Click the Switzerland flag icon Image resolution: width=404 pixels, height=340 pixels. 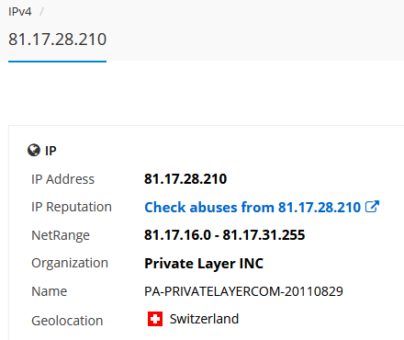[155, 319]
